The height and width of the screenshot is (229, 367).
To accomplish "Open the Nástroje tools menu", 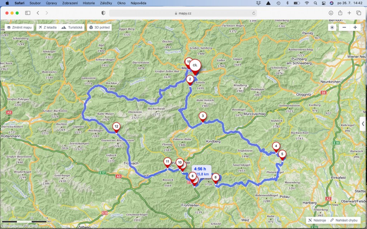I will click(x=317, y=220).
